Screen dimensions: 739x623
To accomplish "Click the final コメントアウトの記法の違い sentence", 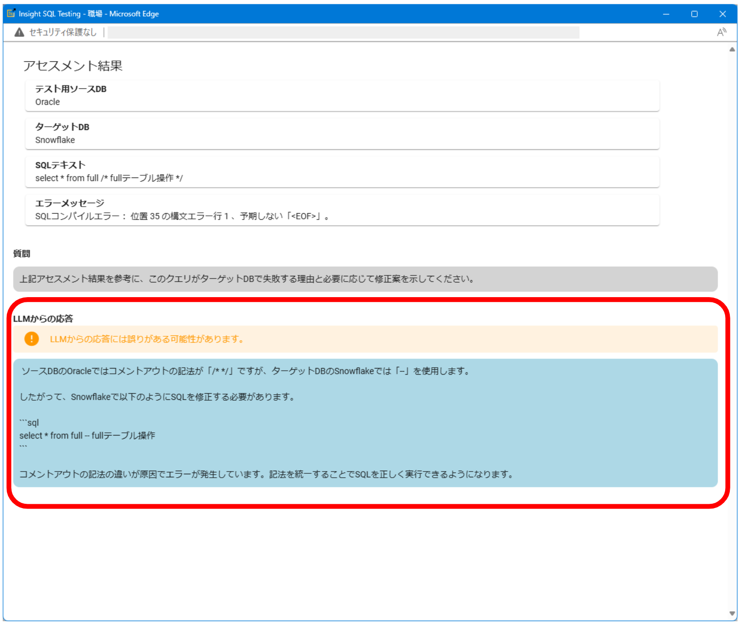I will [x=267, y=474].
